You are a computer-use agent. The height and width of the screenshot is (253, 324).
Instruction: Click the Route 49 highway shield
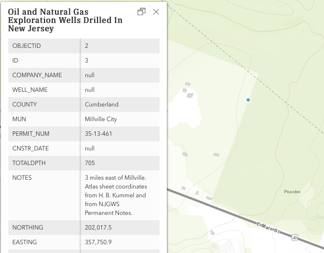(x=295, y=237)
